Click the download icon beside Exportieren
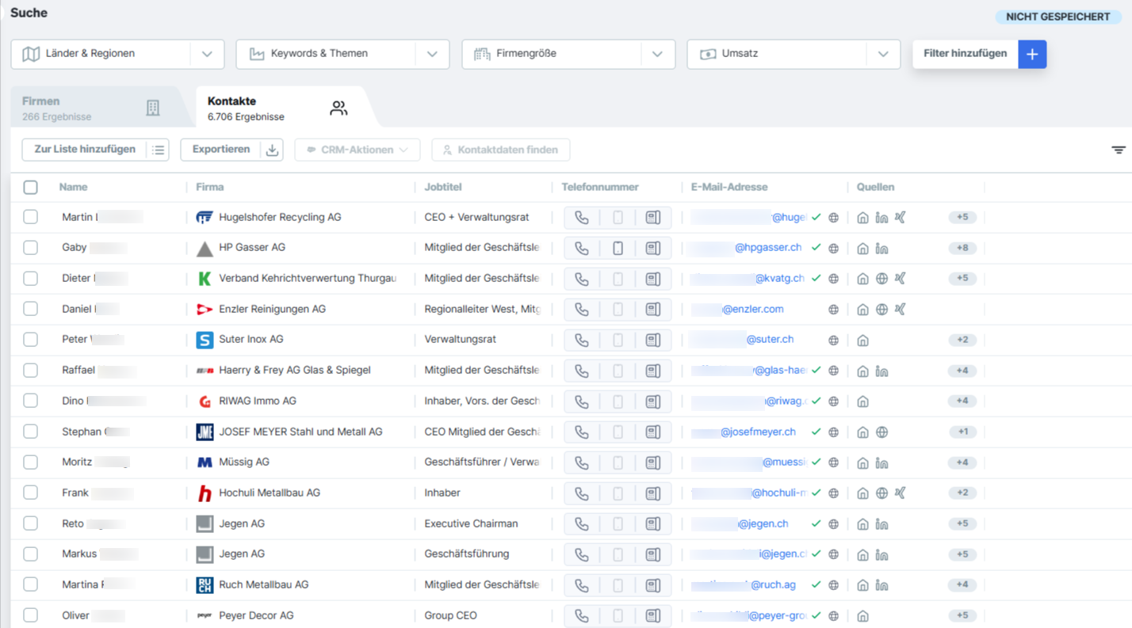 [x=272, y=150]
